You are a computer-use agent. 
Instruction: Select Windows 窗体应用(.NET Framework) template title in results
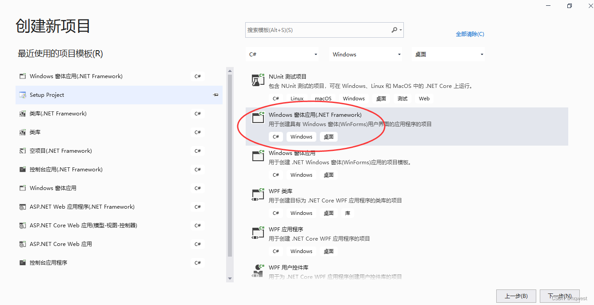(315, 115)
